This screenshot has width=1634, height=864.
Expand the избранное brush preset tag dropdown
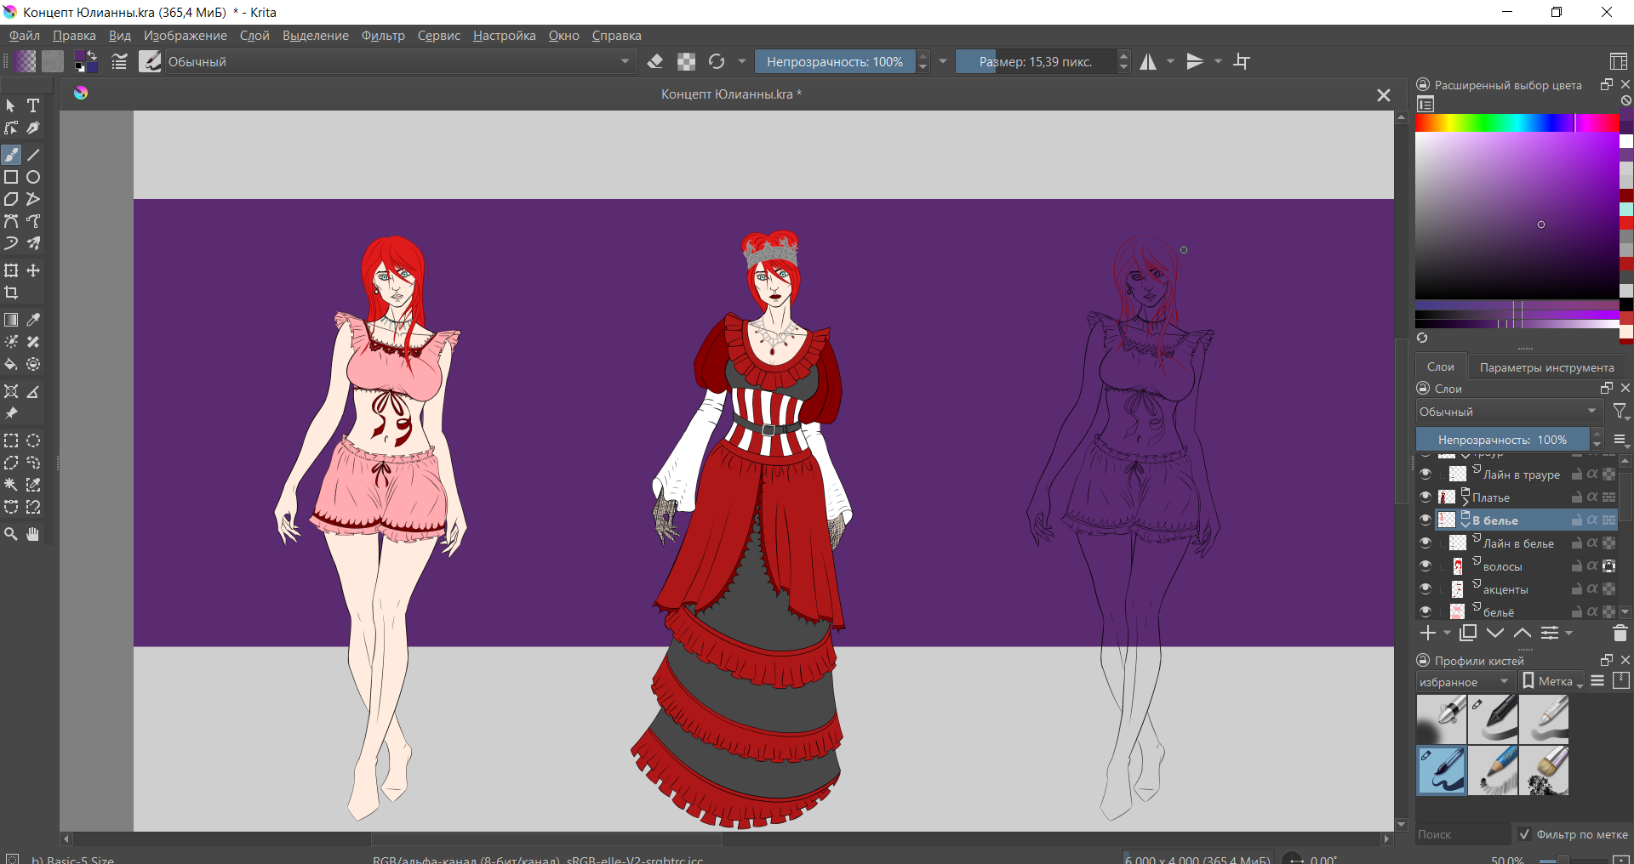pos(1464,681)
